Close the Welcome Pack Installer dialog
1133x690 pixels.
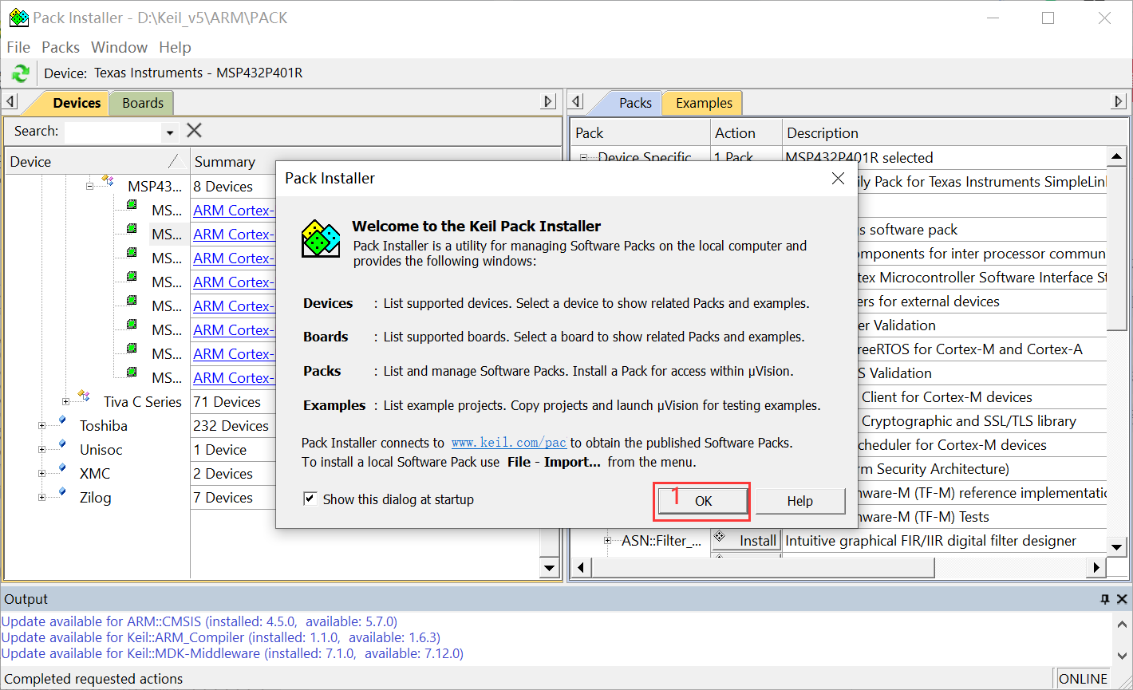coord(838,179)
